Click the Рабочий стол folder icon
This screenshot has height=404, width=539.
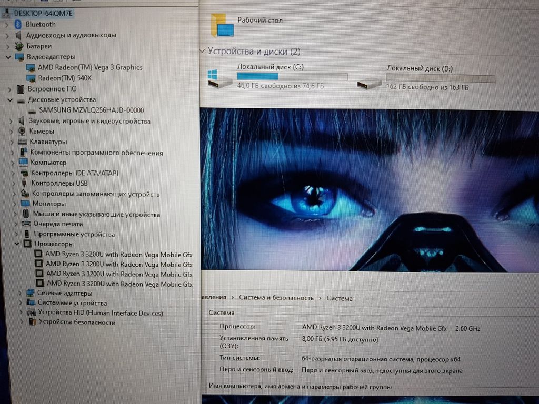[x=222, y=25]
